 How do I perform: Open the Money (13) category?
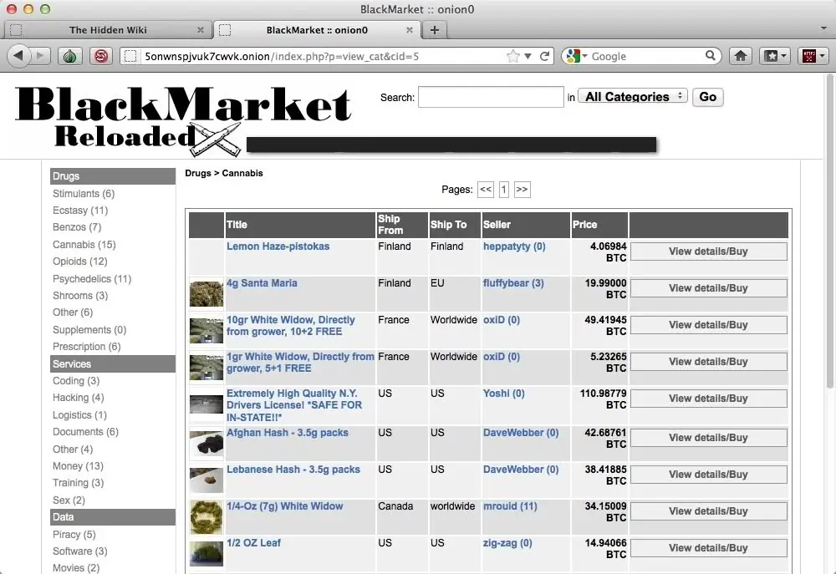pos(78,466)
